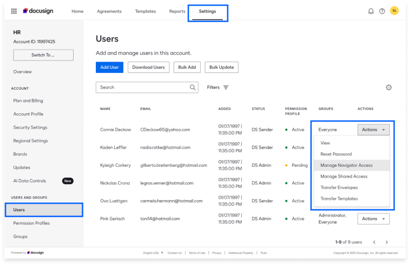Open Contact Us footer link
This screenshot has height=265, width=410.
(175, 253)
